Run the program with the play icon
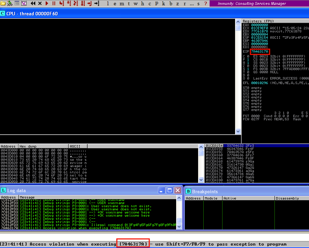Viewport: 309px width, 248px height. [x=47, y=3]
